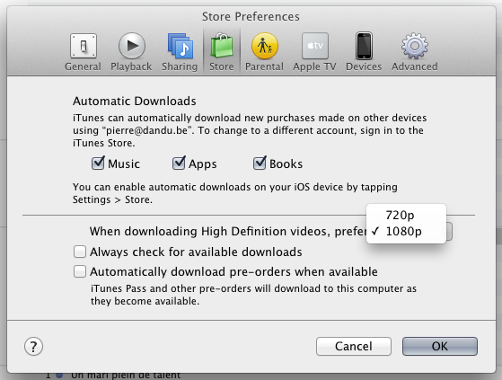Open the General preferences light switch icon
Image resolution: width=502 pixels, height=380 pixels.
pyautogui.click(x=84, y=46)
